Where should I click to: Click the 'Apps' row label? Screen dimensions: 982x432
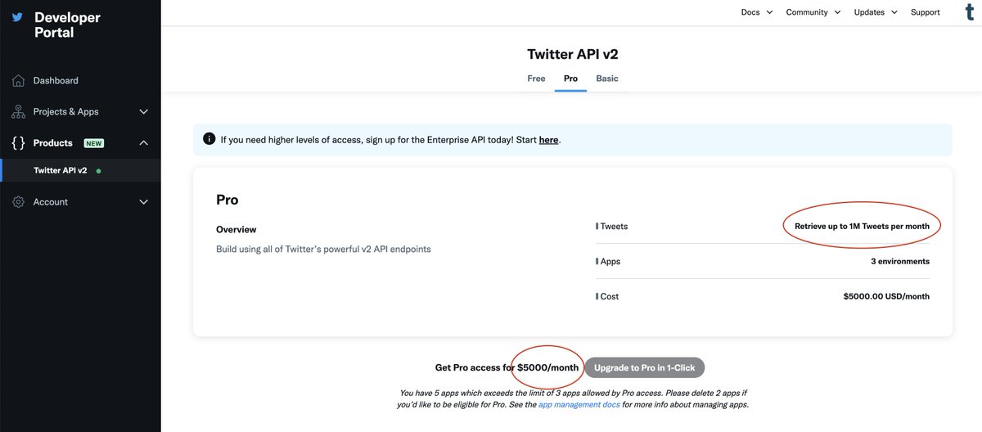click(x=610, y=261)
